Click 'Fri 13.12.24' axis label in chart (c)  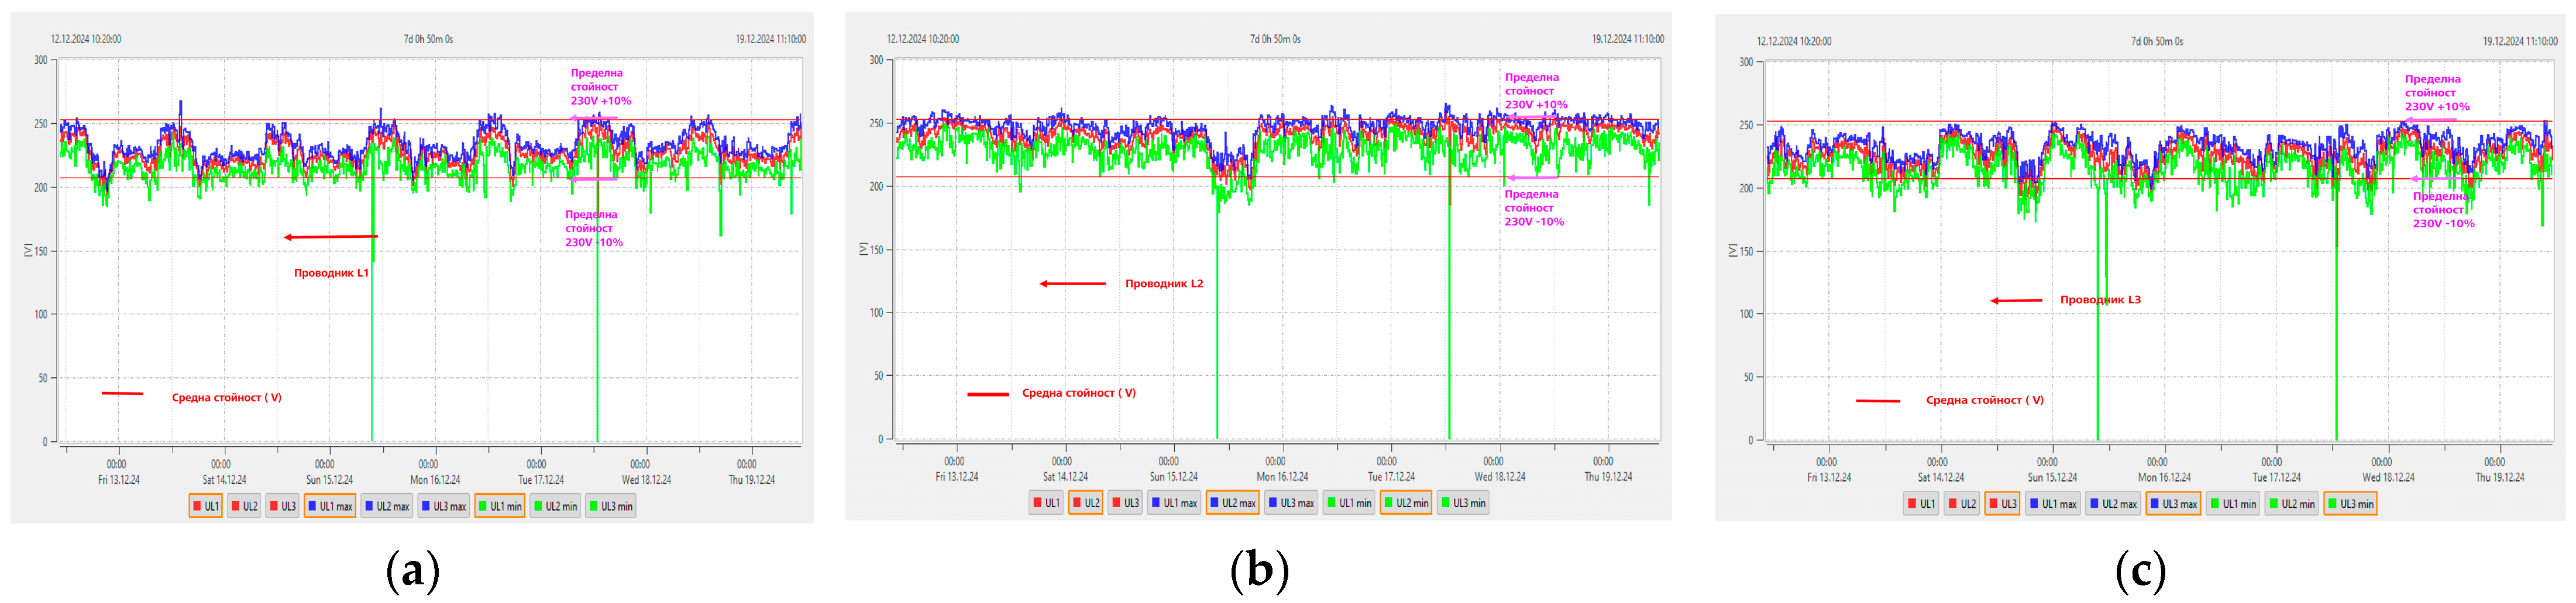point(1829,478)
